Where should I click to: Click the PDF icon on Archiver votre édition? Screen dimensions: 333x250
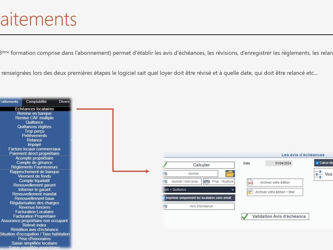pos(251,183)
